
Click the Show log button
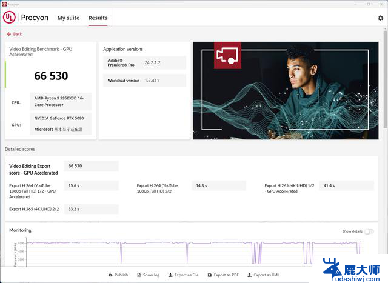click(x=149, y=275)
